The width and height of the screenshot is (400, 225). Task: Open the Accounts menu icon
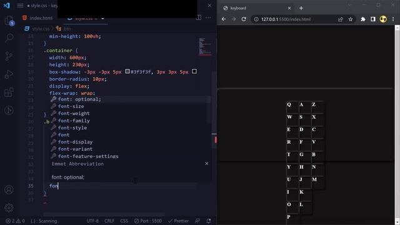[9, 190]
